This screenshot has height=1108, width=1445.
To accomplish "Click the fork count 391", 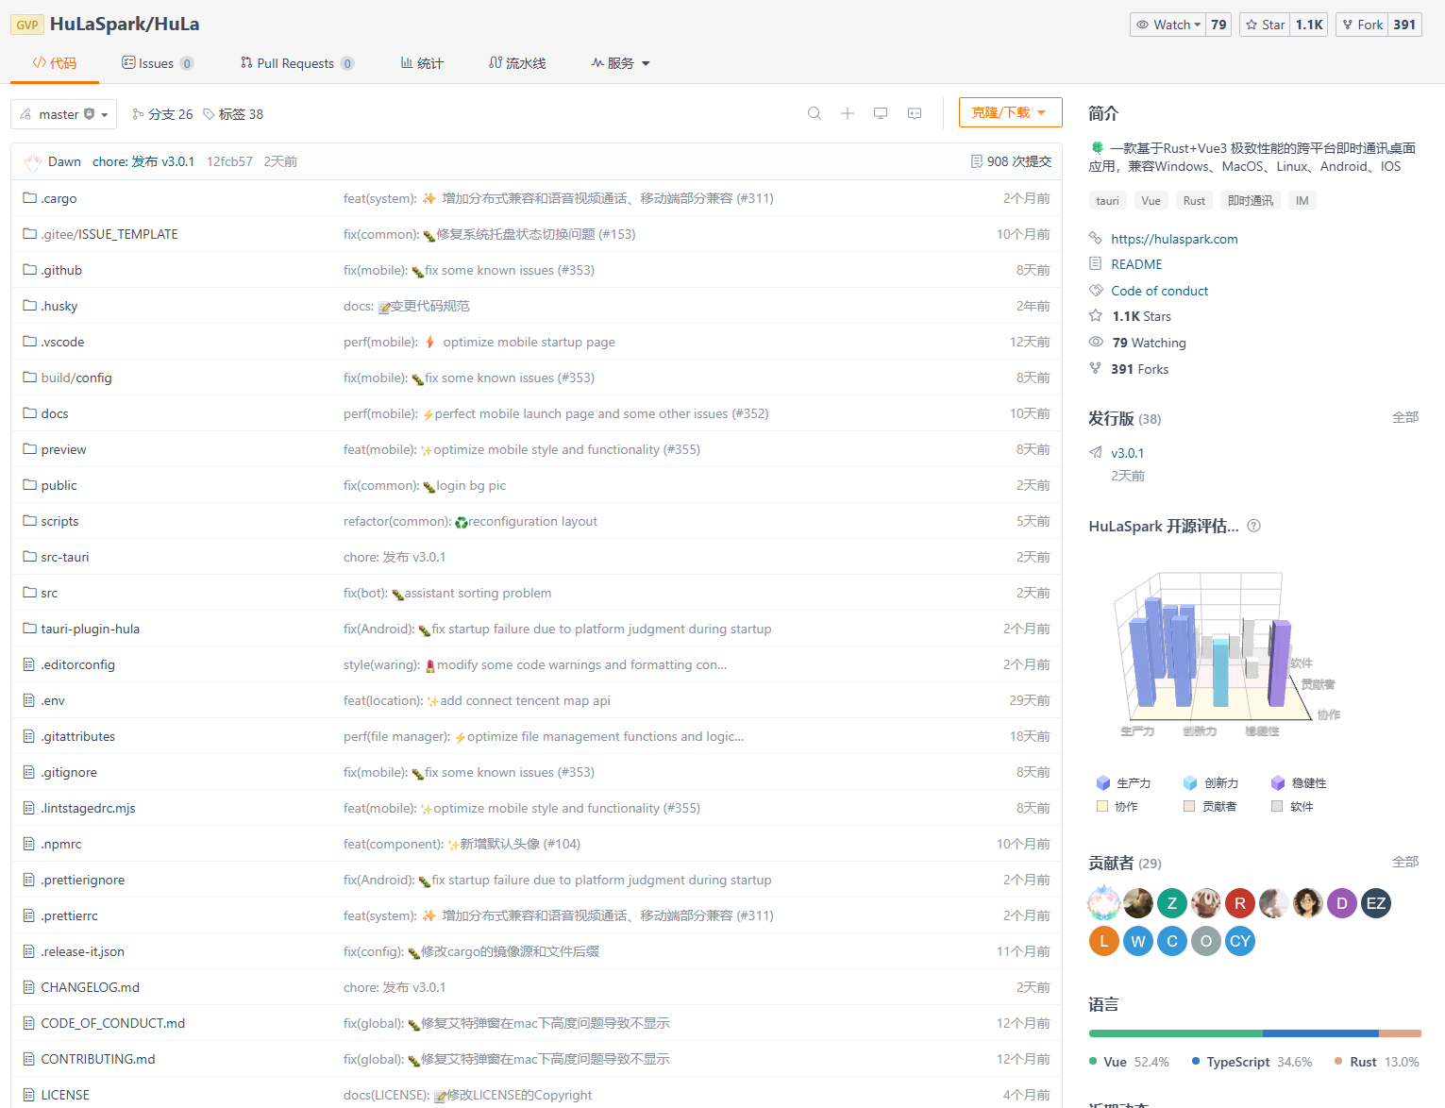I will pyautogui.click(x=1404, y=25).
